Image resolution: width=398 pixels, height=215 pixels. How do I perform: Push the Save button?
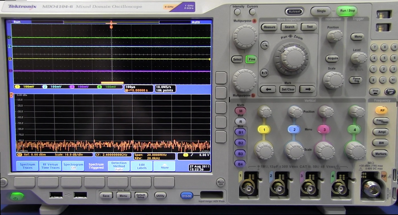coord(106,195)
